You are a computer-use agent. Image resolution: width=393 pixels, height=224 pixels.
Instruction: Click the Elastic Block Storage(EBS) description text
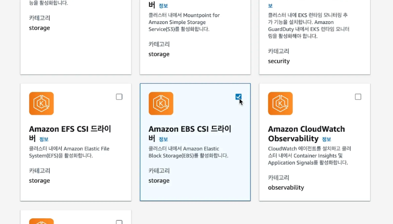coord(188,152)
